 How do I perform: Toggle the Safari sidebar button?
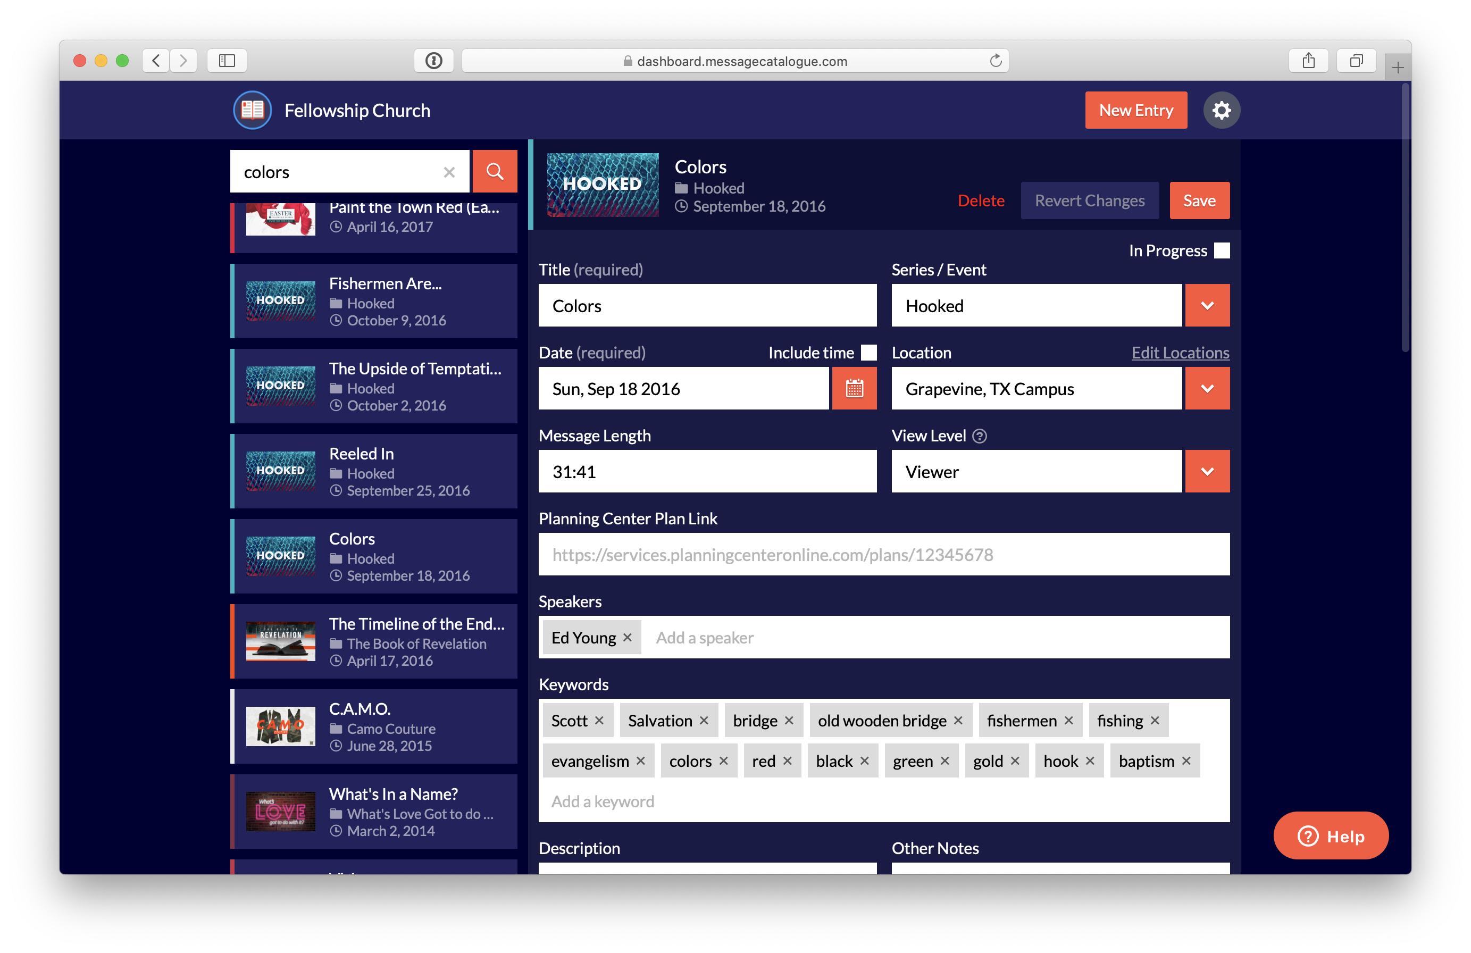[227, 61]
